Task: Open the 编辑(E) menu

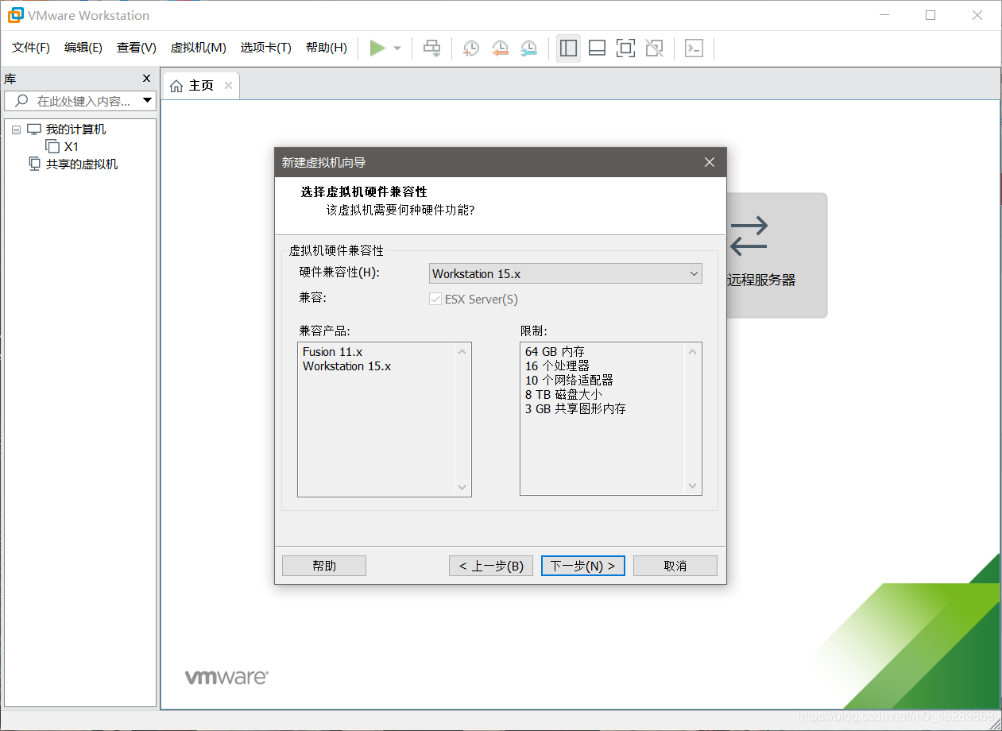Action: (x=83, y=48)
